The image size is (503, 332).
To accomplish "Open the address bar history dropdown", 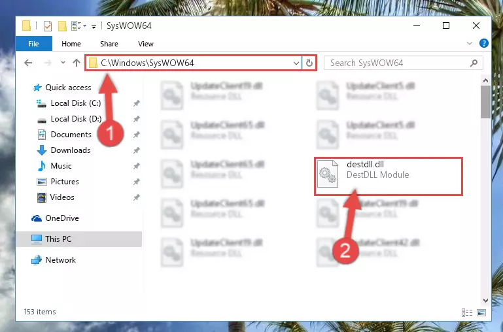I will click(x=296, y=63).
